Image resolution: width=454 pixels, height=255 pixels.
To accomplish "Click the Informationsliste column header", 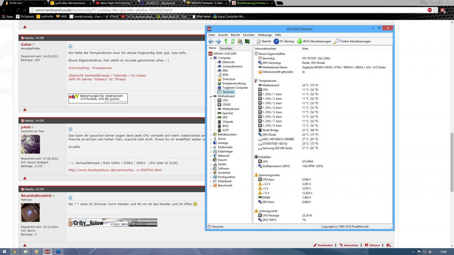I will pos(277,49).
